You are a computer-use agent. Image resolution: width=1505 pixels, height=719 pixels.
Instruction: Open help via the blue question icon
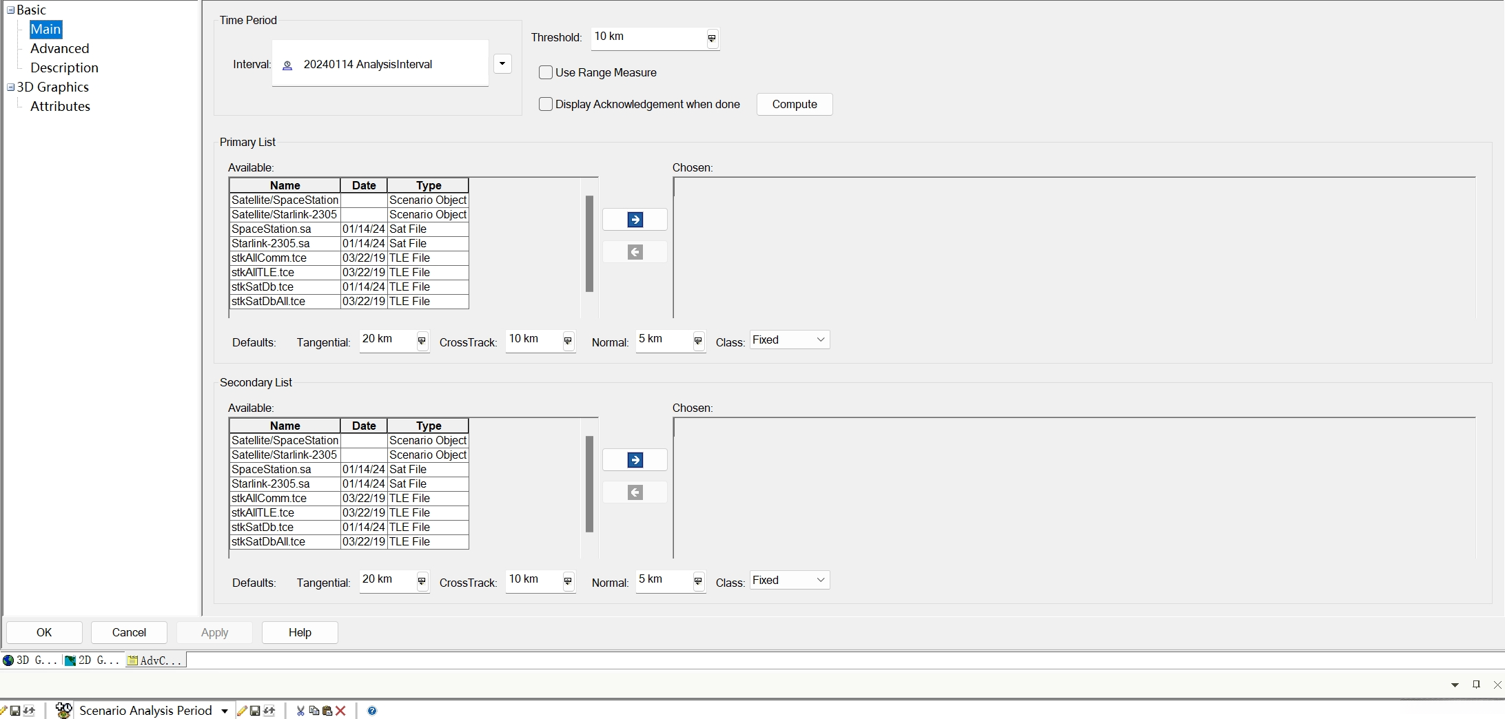pyautogui.click(x=372, y=711)
